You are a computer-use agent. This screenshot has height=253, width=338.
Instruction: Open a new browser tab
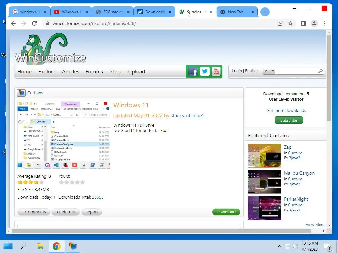265,12
